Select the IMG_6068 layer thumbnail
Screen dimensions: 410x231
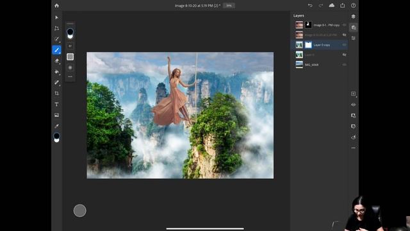coord(299,65)
